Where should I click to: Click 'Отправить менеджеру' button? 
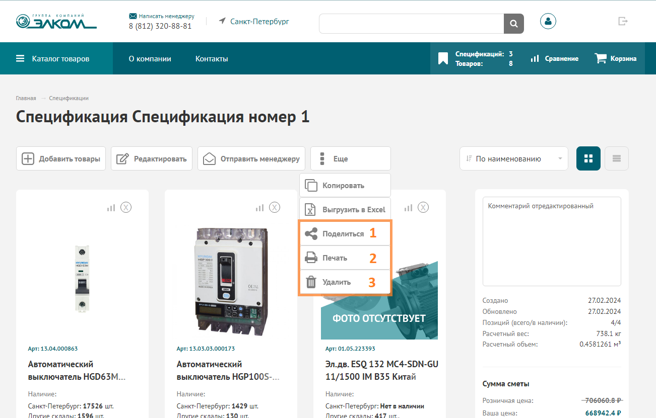click(x=251, y=158)
